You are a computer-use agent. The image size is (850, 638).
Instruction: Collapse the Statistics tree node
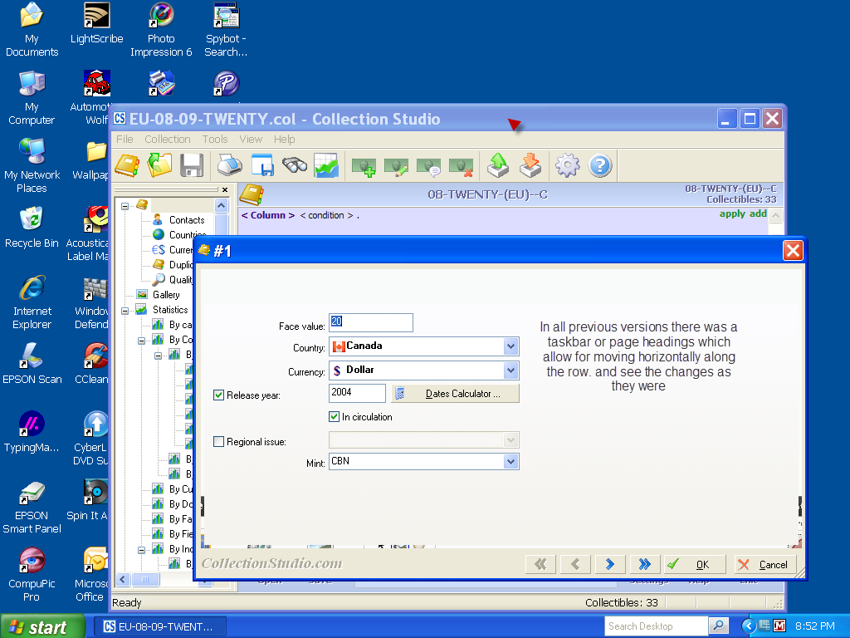(125, 311)
